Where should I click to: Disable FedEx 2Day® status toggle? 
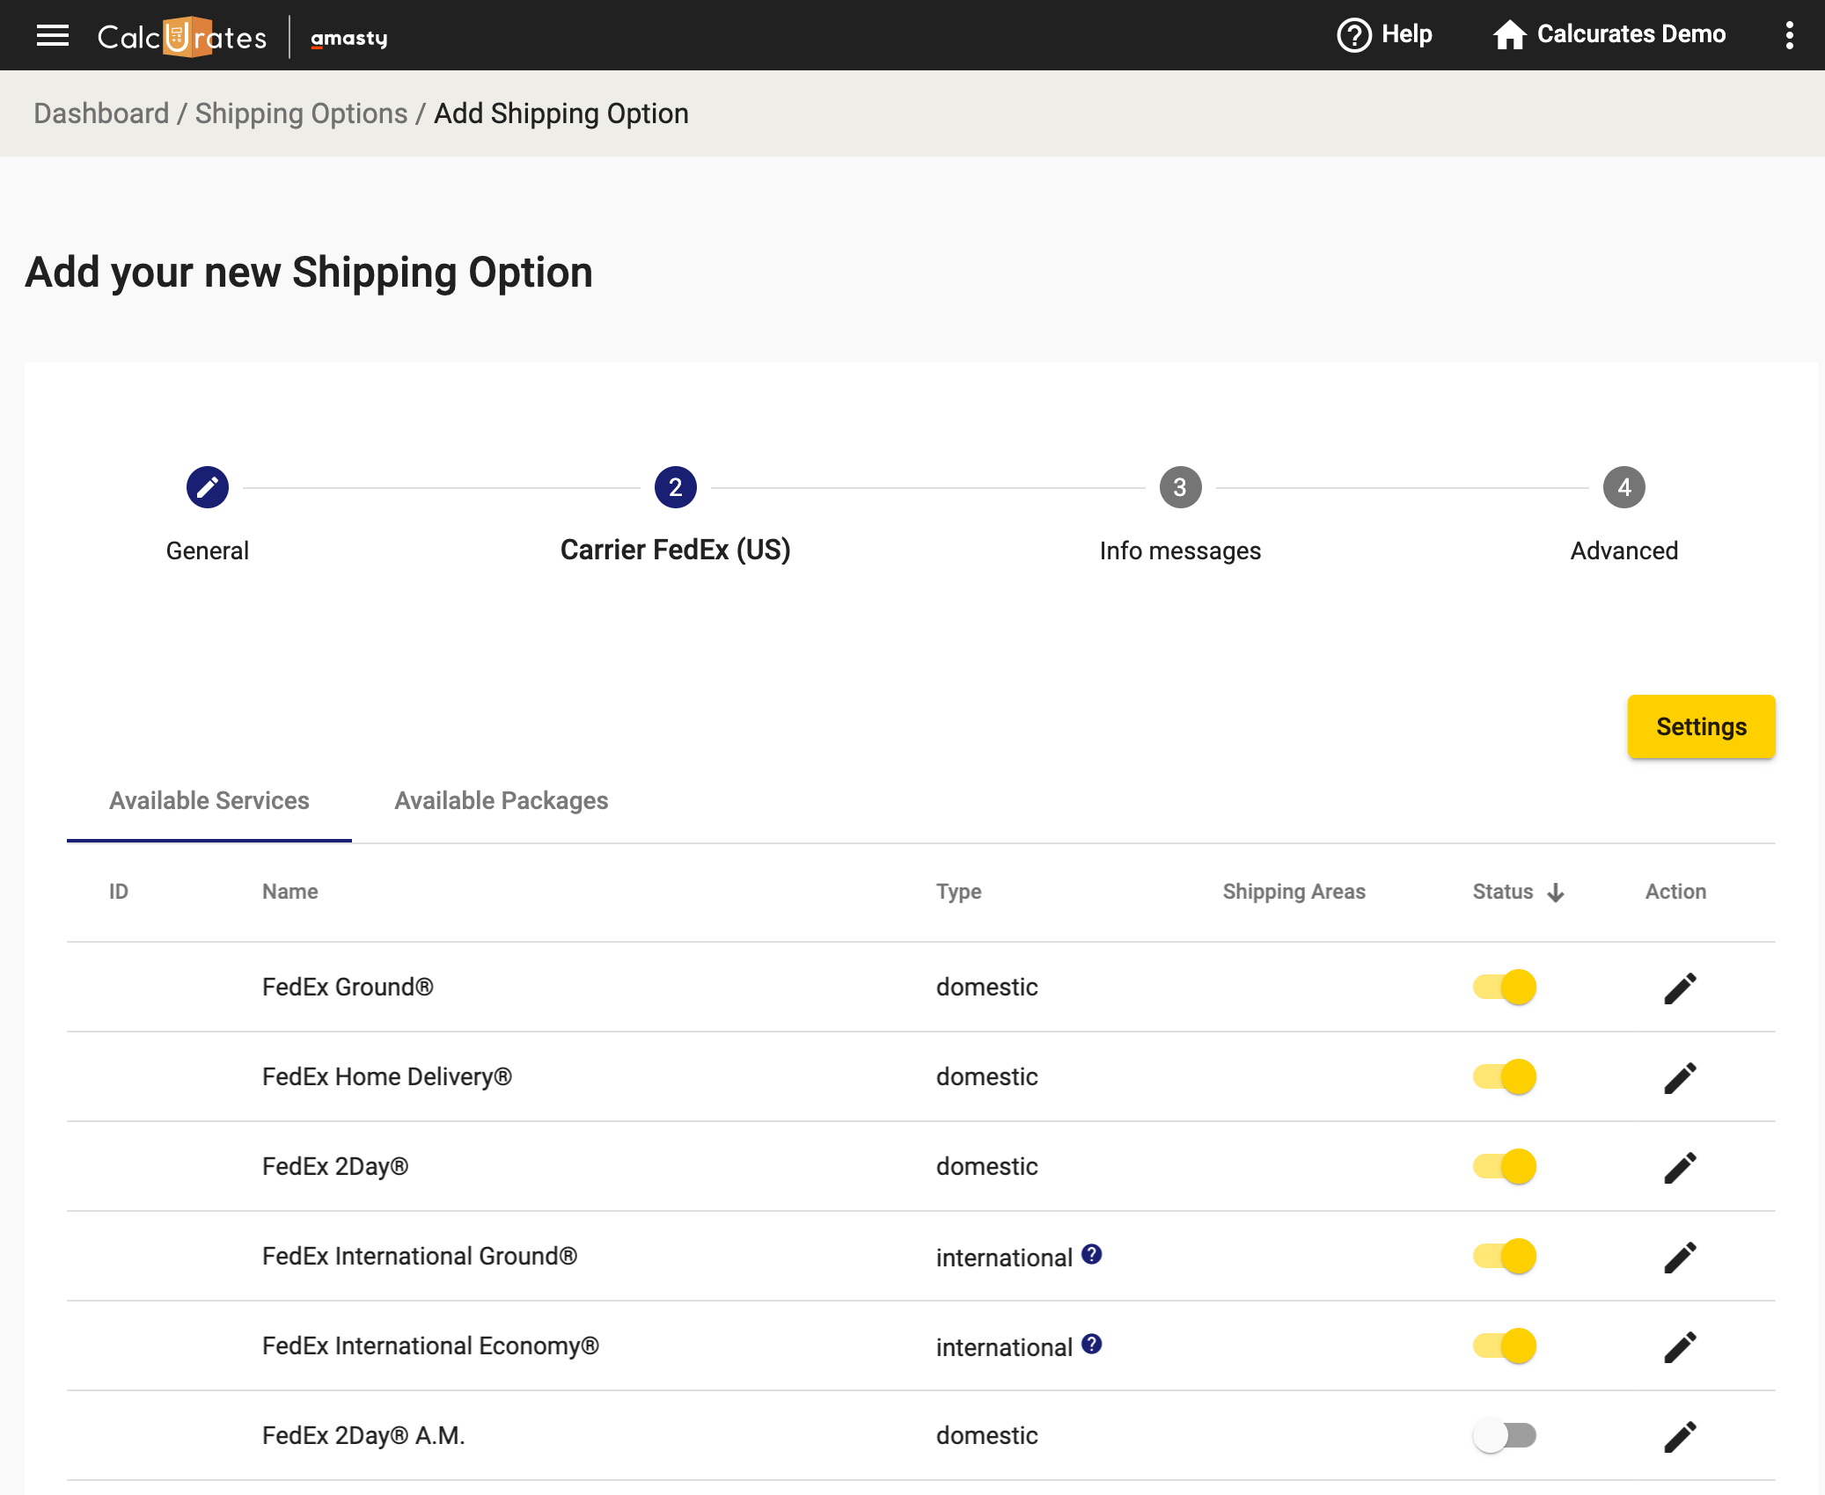[1505, 1166]
